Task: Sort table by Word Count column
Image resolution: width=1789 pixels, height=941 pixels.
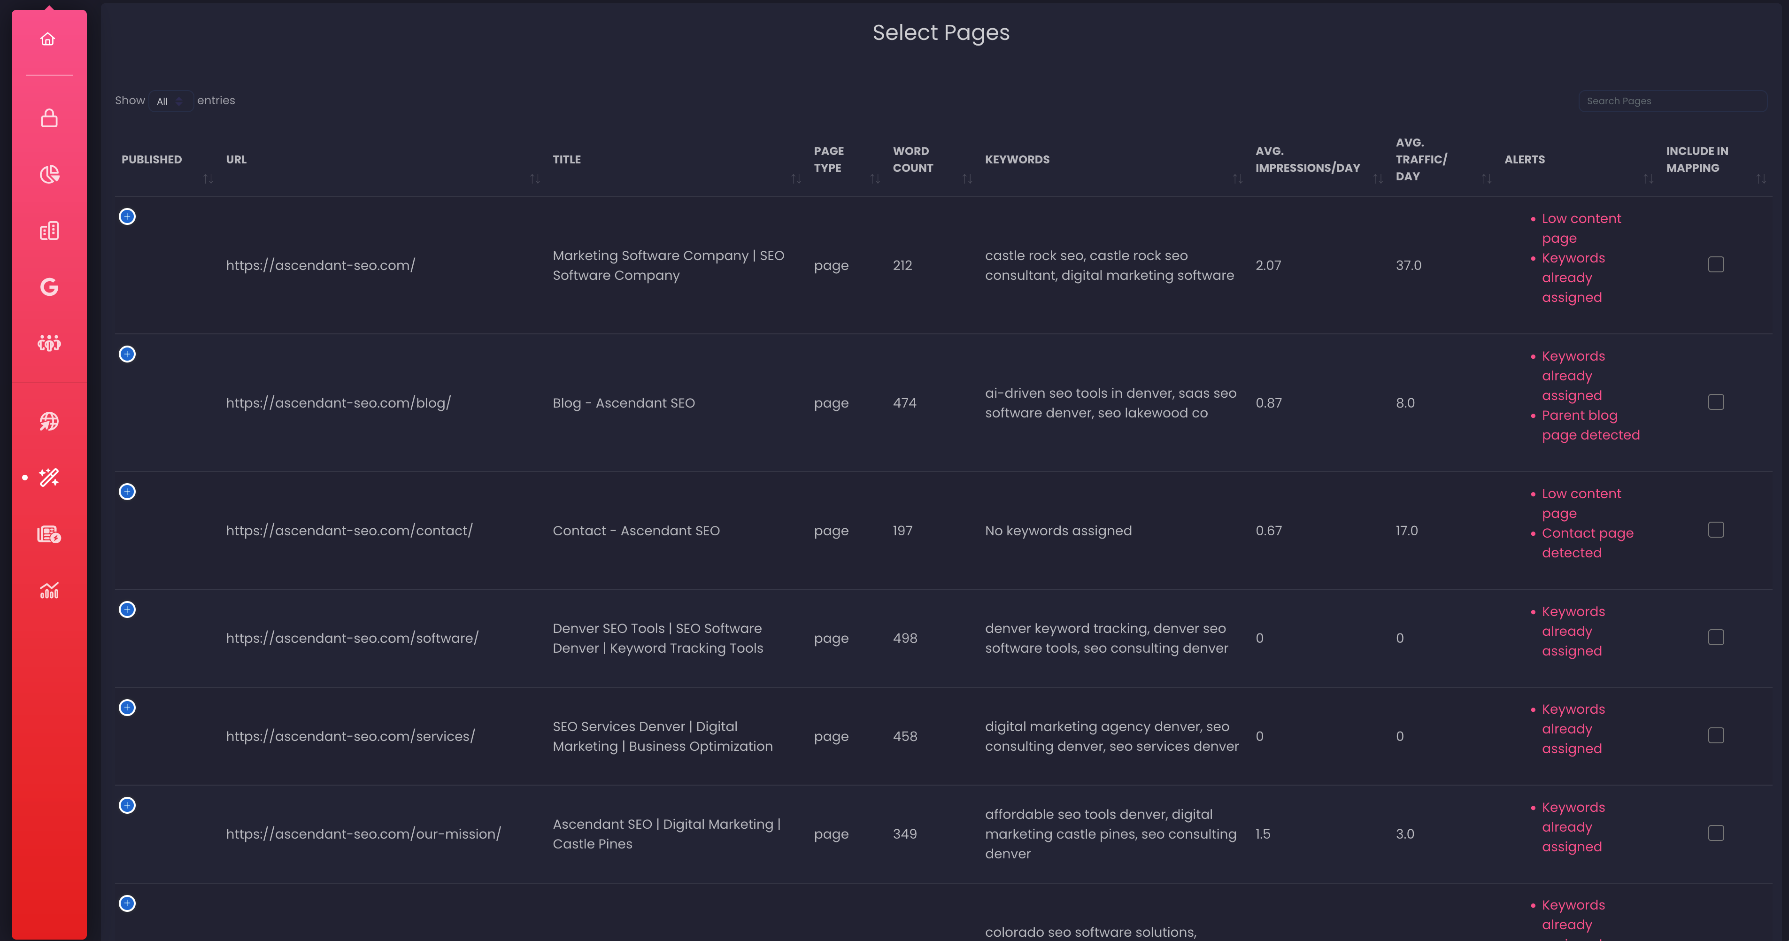Action: pyautogui.click(x=967, y=179)
